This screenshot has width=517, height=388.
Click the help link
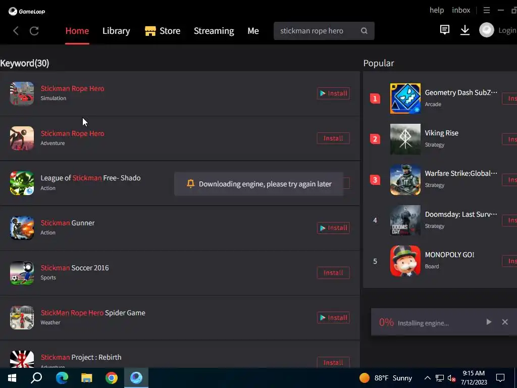437,10
